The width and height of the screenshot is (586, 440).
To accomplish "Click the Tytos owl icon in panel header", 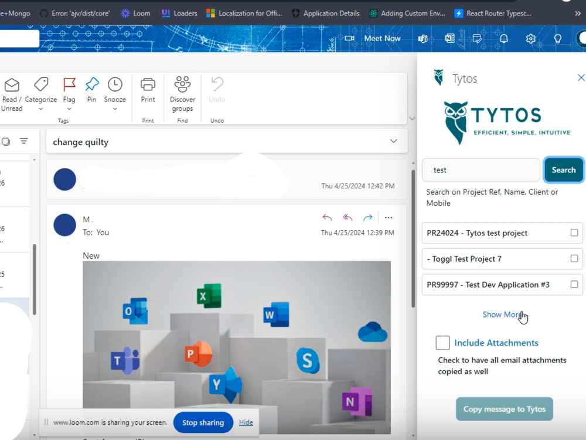I will click(x=439, y=77).
